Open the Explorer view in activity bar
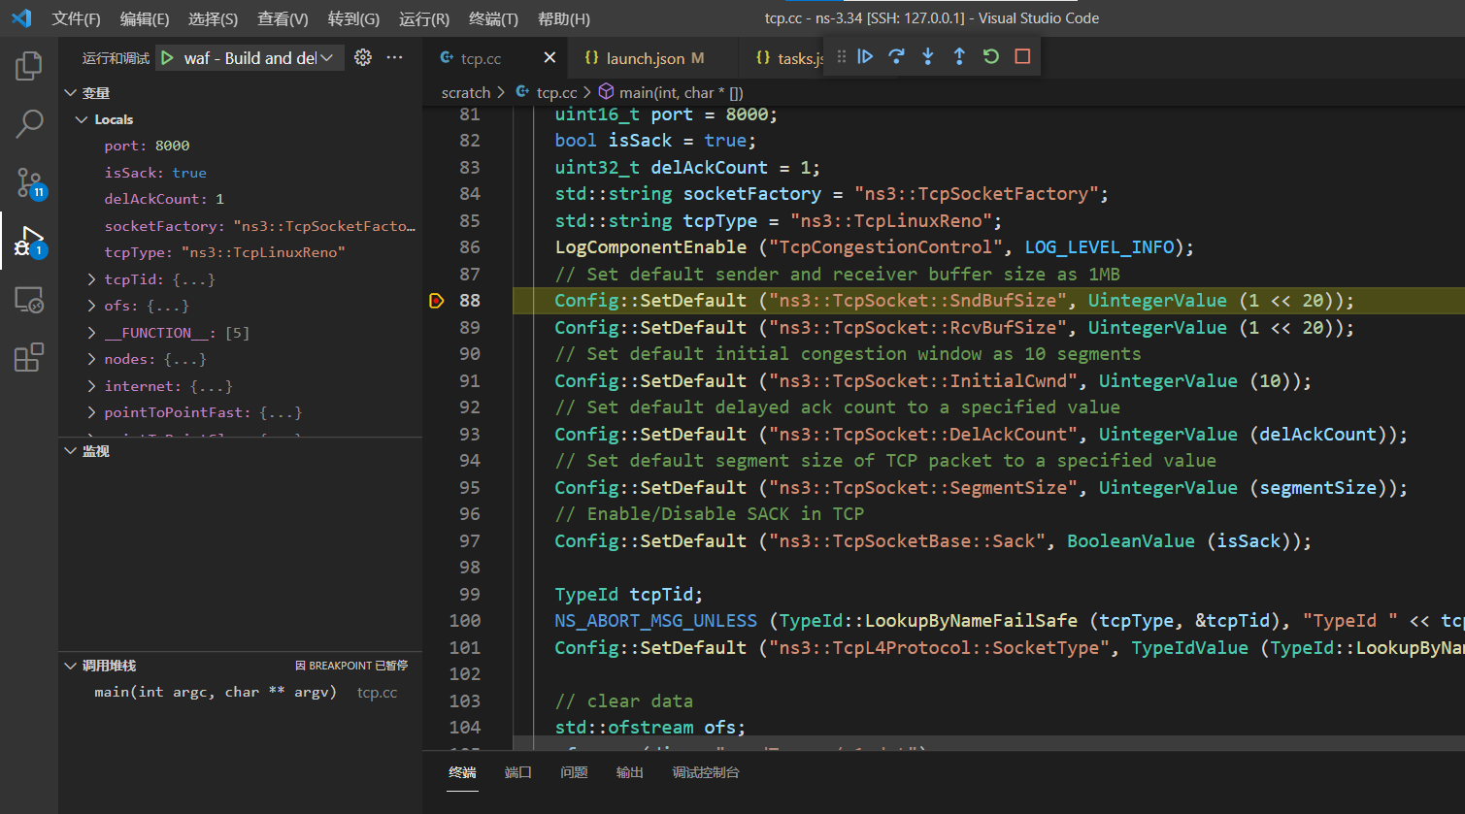 (x=29, y=66)
